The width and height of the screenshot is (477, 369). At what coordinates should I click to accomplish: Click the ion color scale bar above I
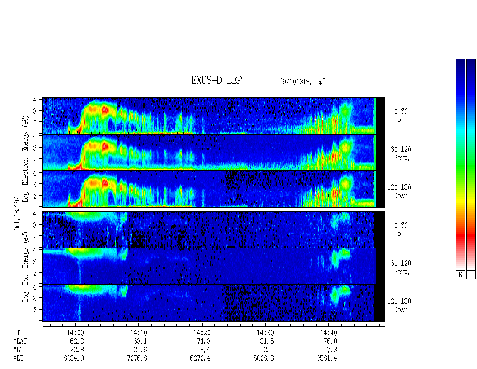click(x=471, y=164)
